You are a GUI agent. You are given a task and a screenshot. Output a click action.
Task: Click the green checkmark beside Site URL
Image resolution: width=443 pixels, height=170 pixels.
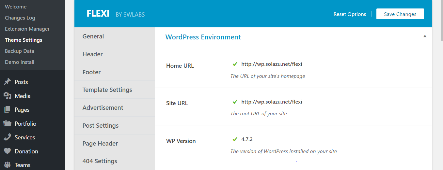pos(235,102)
